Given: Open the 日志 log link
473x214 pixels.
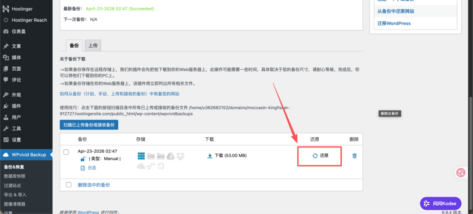Looking at the screenshot, I should click(x=92, y=168).
